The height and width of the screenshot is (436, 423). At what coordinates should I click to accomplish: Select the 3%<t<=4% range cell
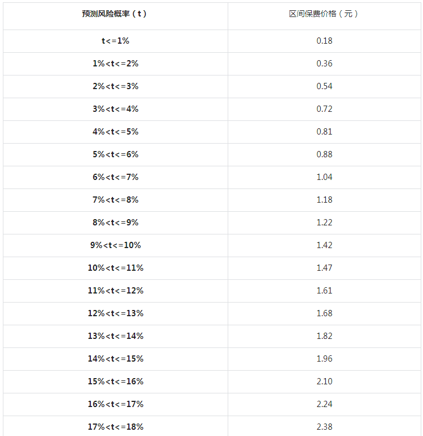click(x=115, y=109)
